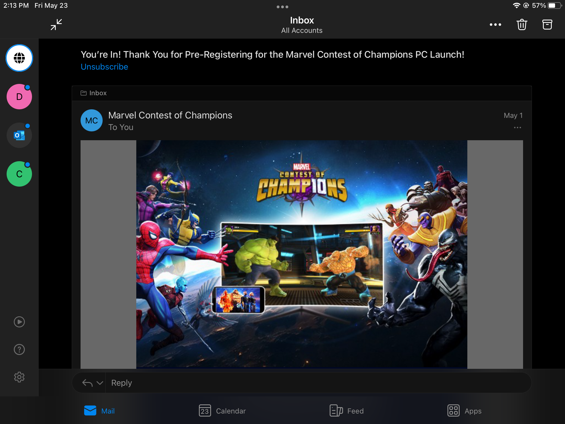The width and height of the screenshot is (565, 424).
Task: Tap the 2:13 PM status bar clock
Action: coord(16,6)
